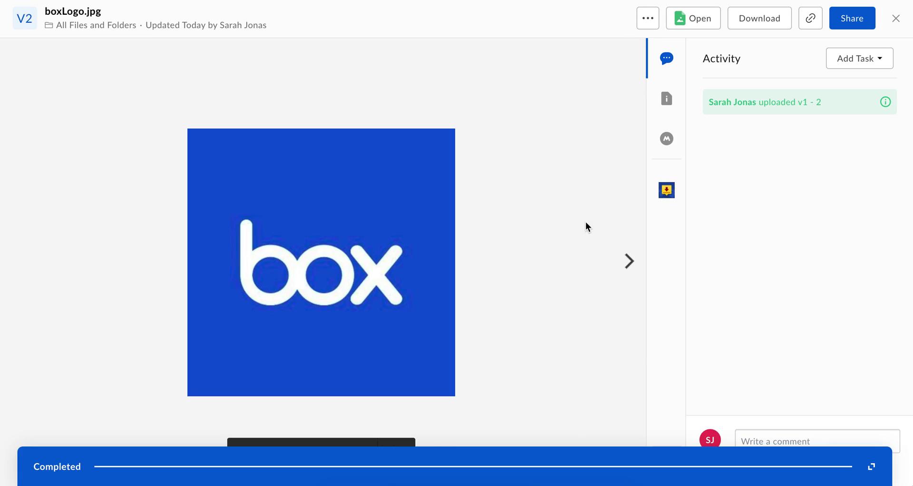Click Sarah Jonas name in activity entry
The width and height of the screenshot is (913, 486).
[732, 102]
